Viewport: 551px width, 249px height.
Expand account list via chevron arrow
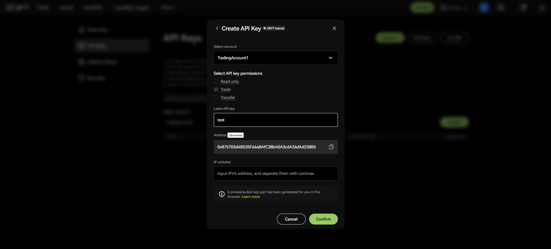click(x=331, y=58)
